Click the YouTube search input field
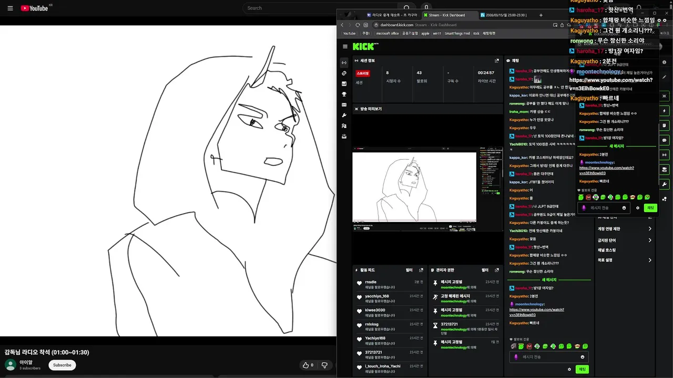The width and height of the screenshot is (673, 378). [x=321, y=8]
